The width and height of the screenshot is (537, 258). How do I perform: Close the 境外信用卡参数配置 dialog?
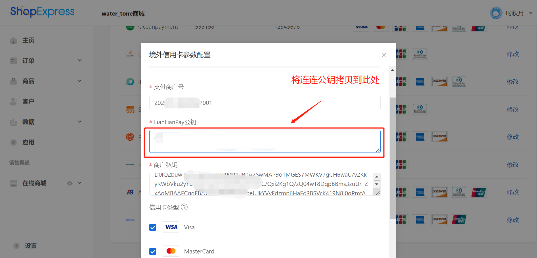[384, 55]
